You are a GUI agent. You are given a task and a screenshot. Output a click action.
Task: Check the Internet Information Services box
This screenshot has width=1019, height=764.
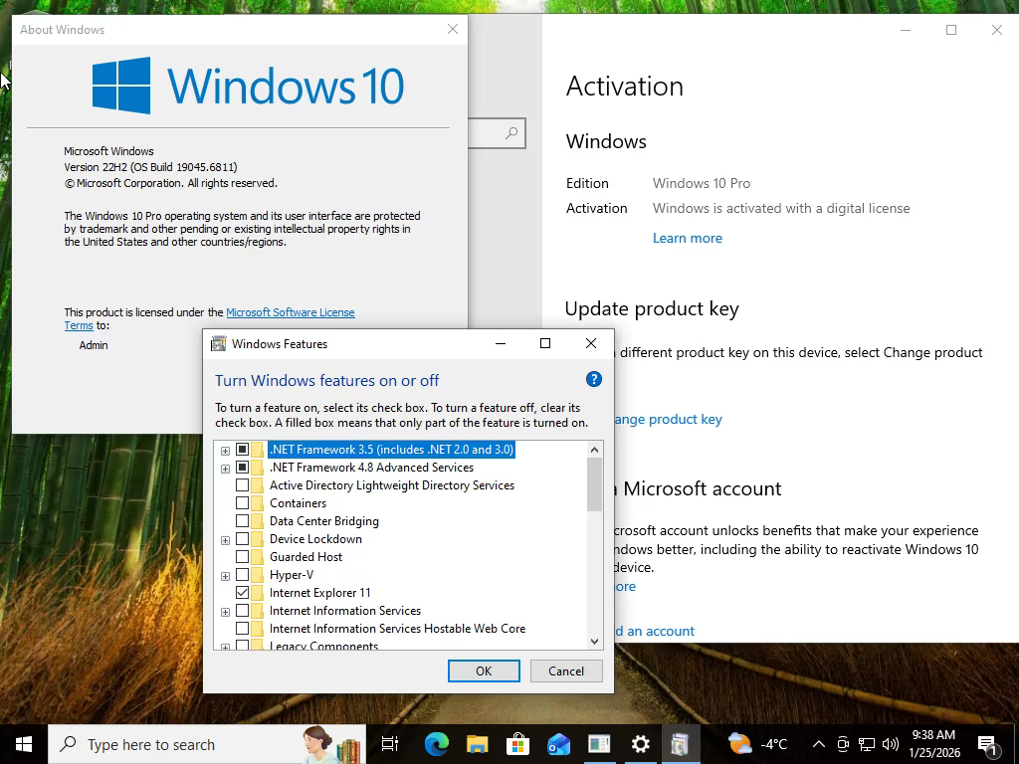(242, 611)
